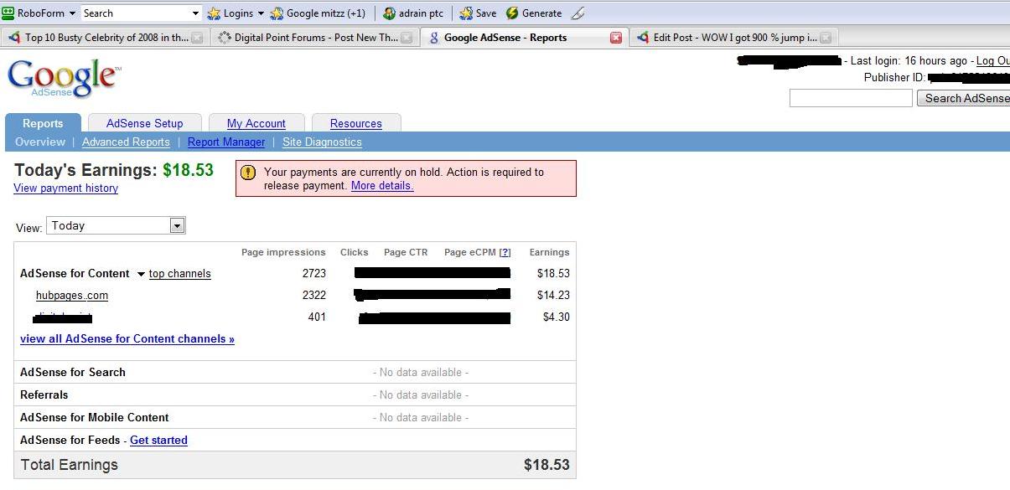Click the AdSense help search field
Image resolution: width=1010 pixels, height=490 pixels.
point(851,98)
